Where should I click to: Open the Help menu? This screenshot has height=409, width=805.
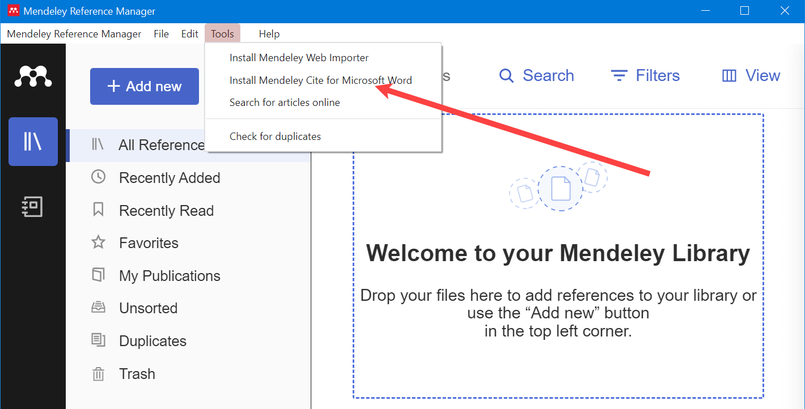(269, 33)
